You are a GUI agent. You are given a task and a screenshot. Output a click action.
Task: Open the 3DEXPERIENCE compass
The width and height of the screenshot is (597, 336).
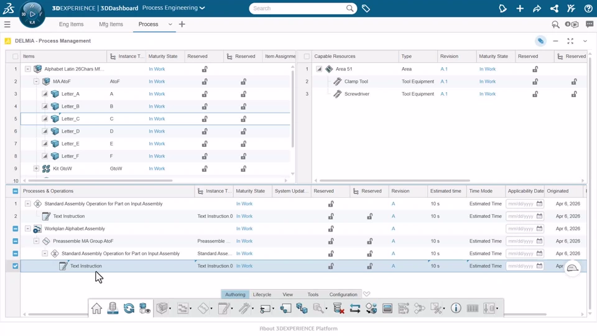coord(32,14)
